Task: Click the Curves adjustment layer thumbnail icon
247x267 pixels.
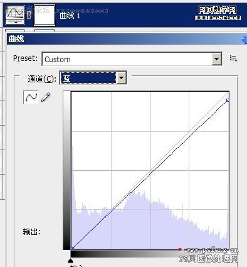Action: click(x=15, y=15)
